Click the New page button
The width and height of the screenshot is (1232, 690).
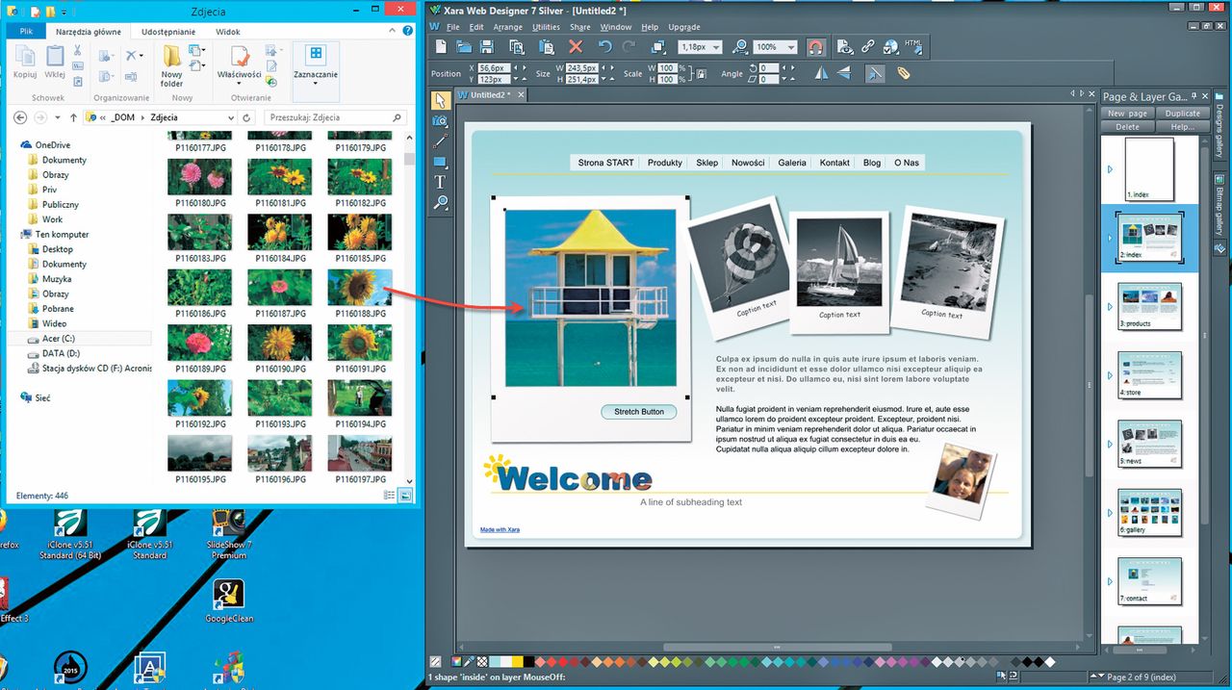1127,114
